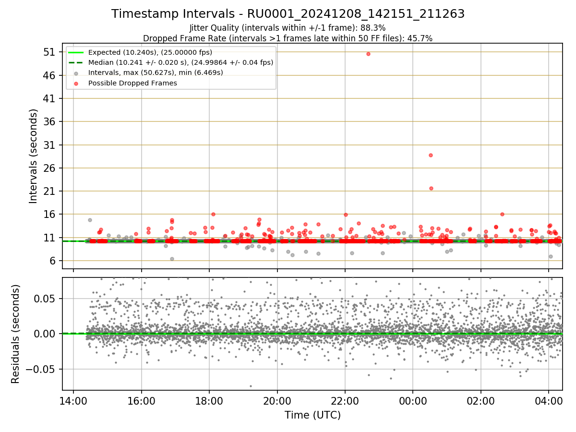Click the '02:00' x-axis tick label
The width and height of the screenshot is (576, 432).
click(x=481, y=401)
